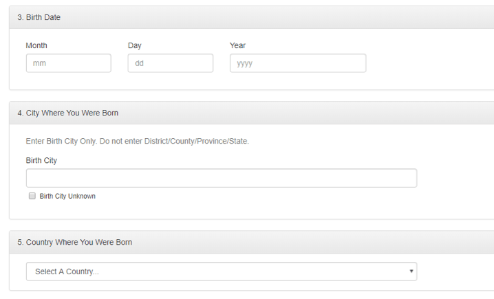Click the 'Enter Birth City Only' instruction text

137,141
